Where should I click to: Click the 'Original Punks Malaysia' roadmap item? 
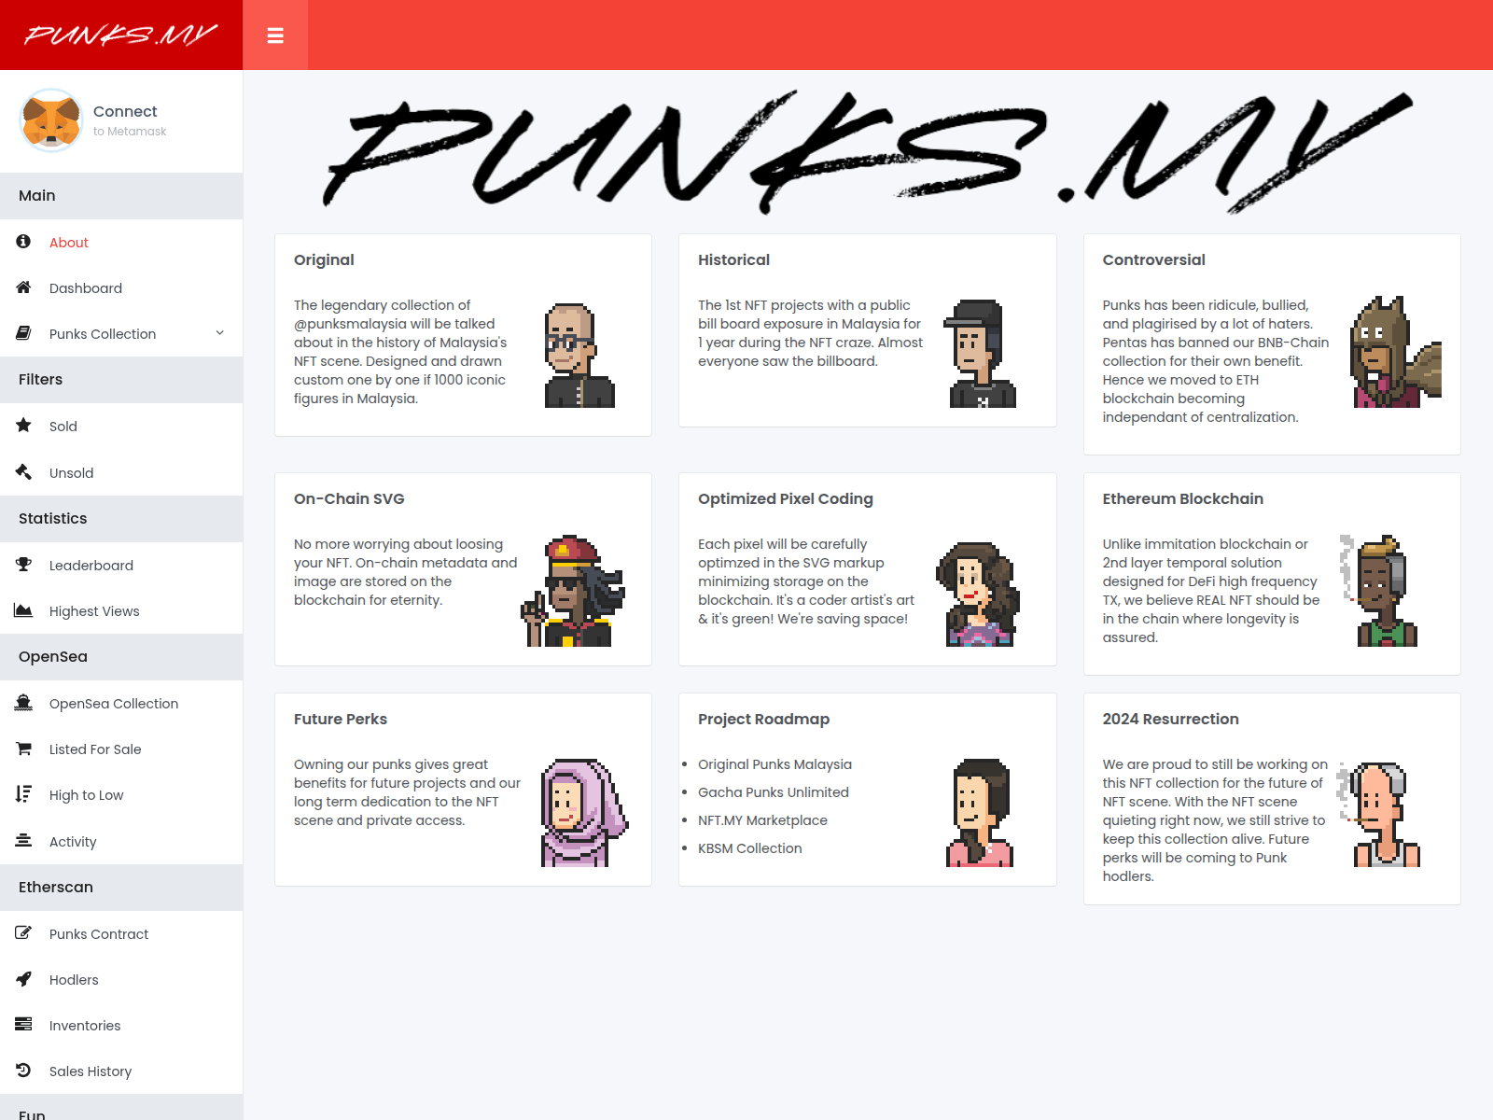pos(774,764)
